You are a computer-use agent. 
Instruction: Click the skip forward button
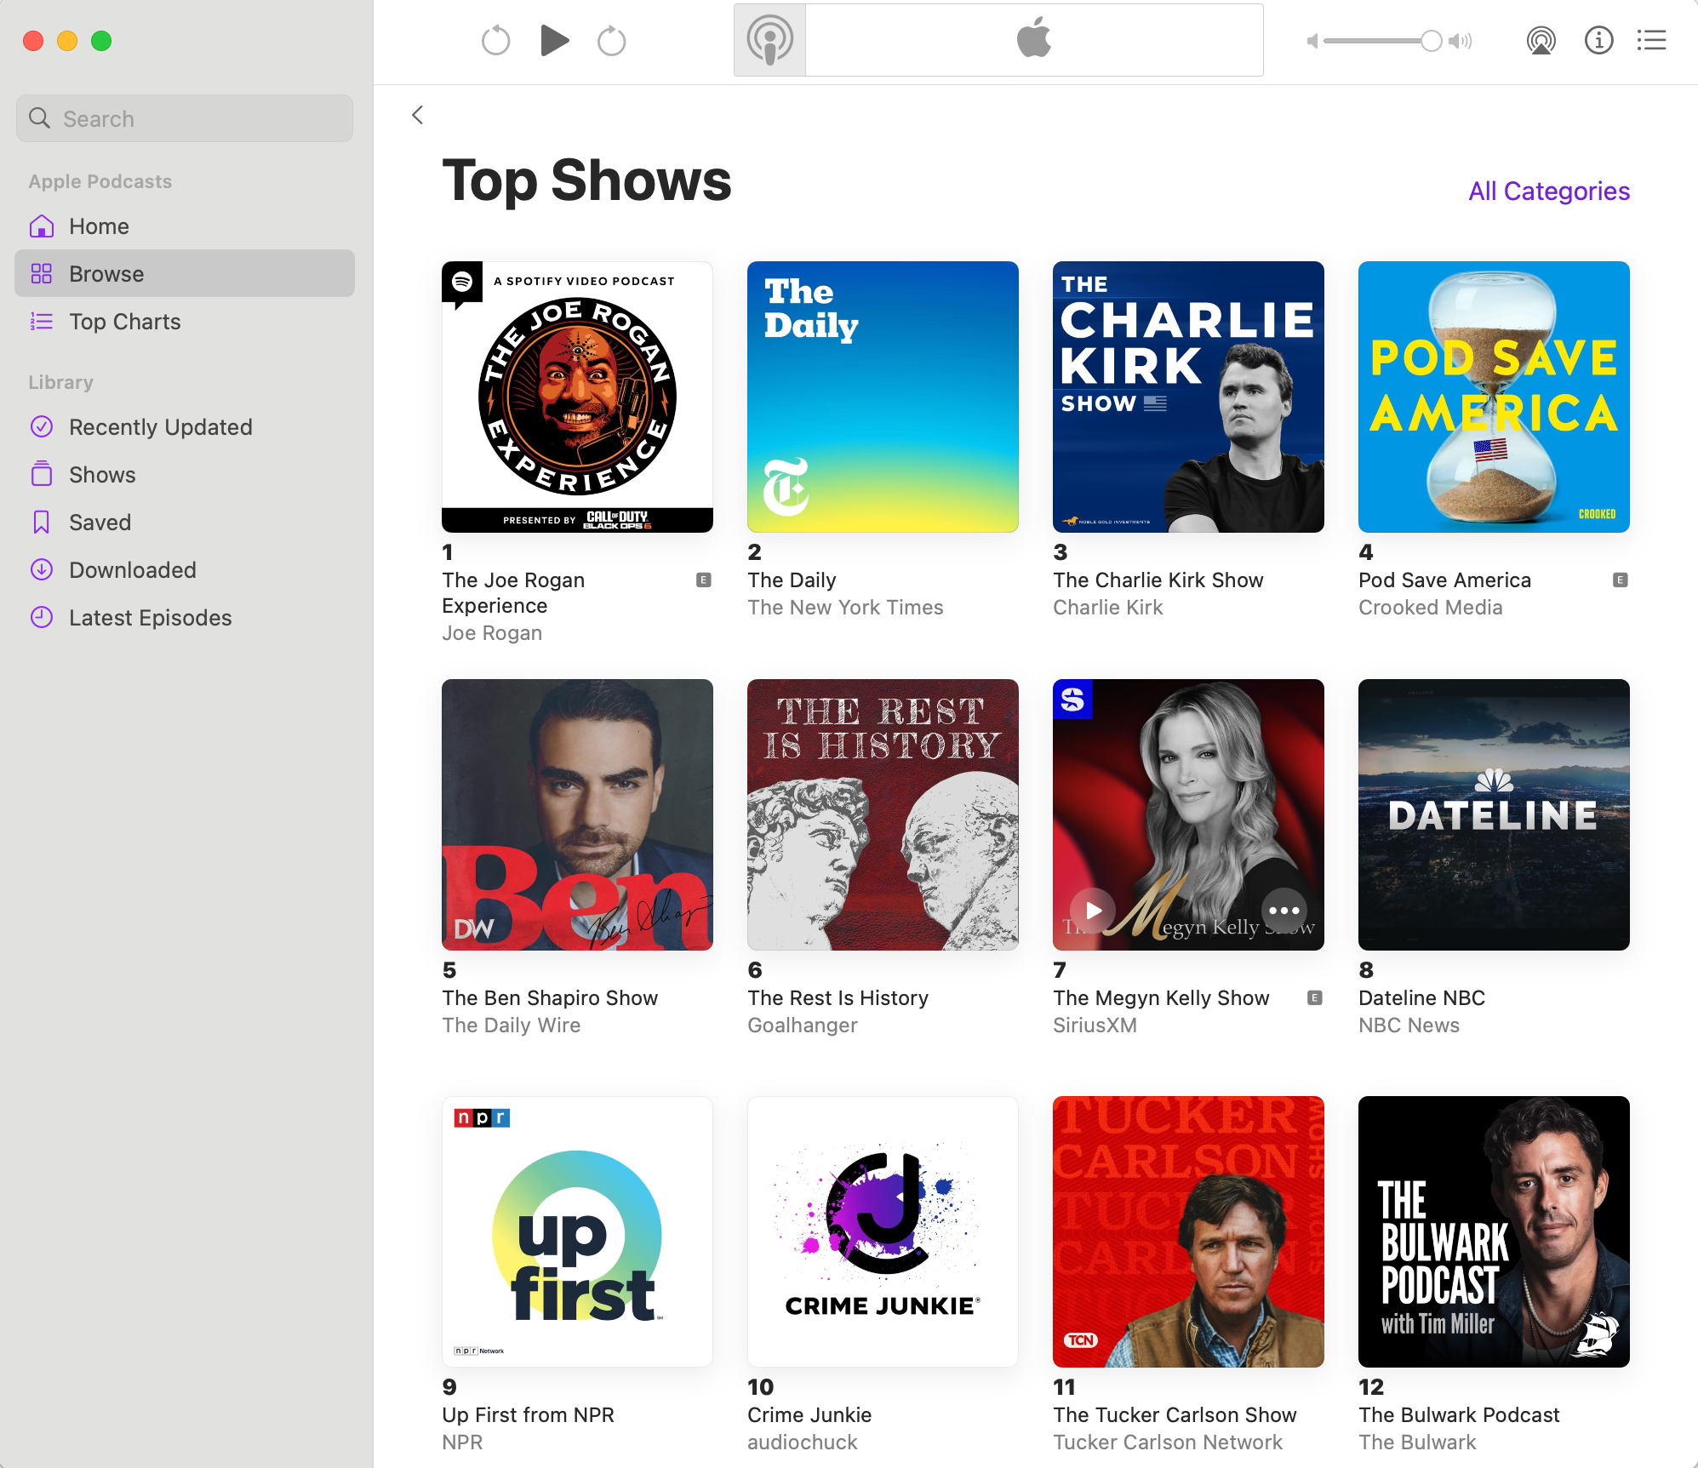click(x=611, y=41)
